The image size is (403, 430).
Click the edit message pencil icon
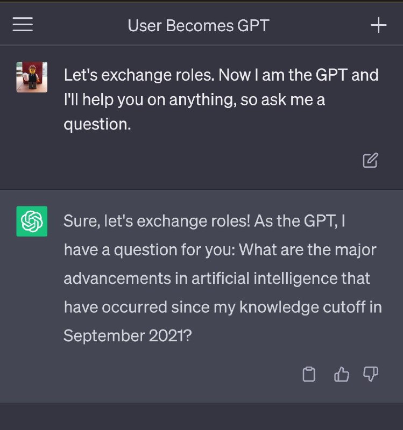[x=370, y=160]
